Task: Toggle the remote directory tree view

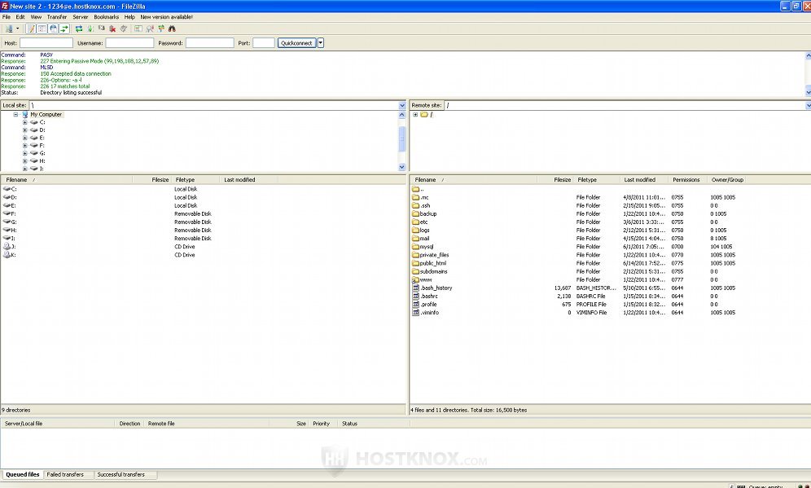Action: (x=53, y=29)
